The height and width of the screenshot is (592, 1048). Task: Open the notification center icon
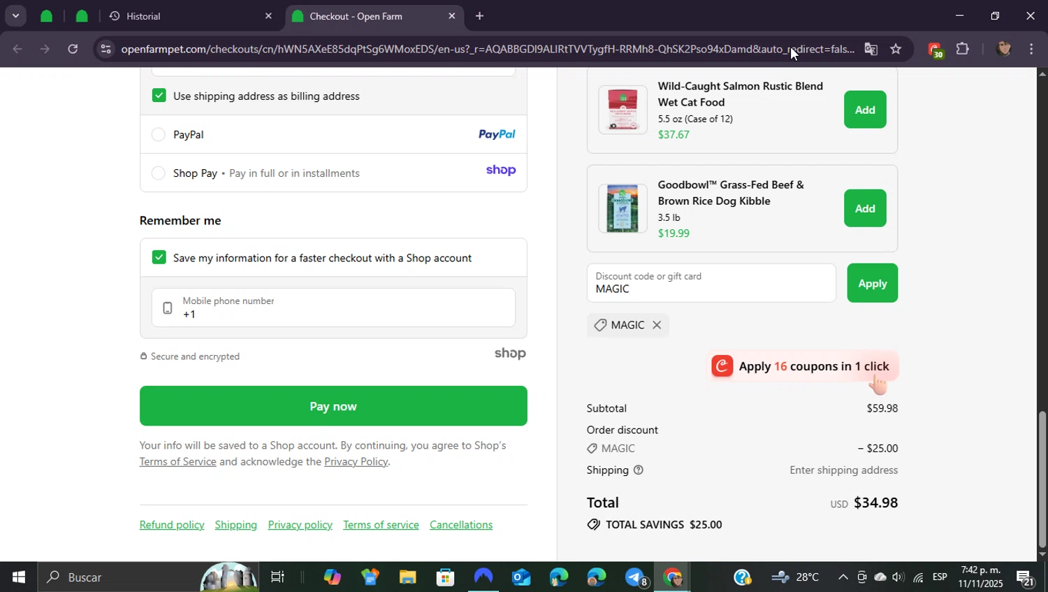coord(1026,578)
